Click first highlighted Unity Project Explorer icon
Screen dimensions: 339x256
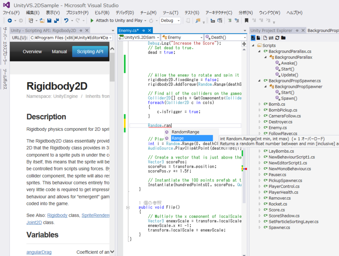[253, 38]
